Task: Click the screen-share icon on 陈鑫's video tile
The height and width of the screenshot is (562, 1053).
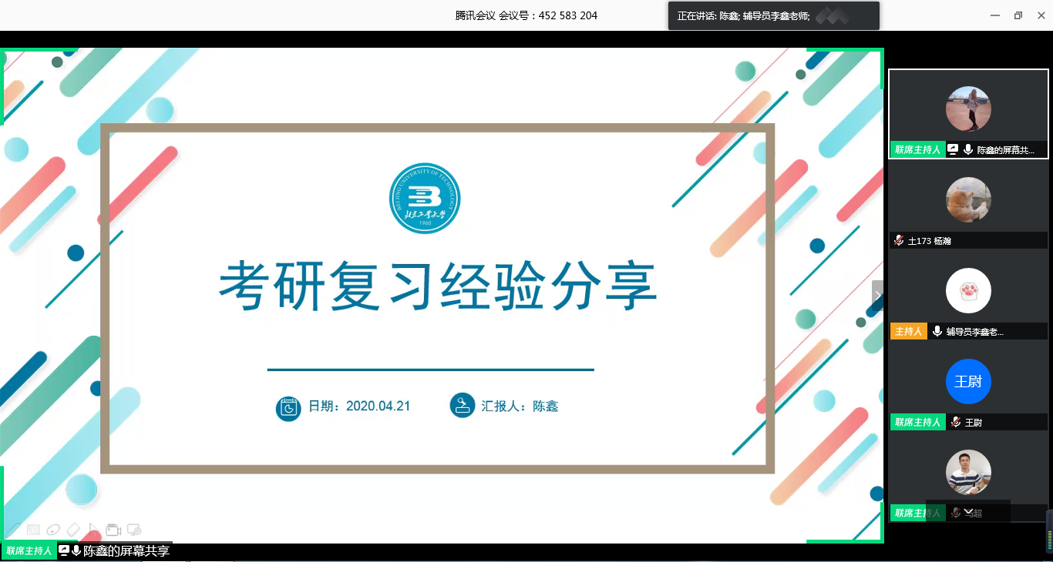Action: click(x=953, y=150)
